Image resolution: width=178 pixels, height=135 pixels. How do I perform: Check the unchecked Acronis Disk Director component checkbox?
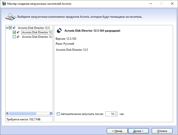point(14,37)
